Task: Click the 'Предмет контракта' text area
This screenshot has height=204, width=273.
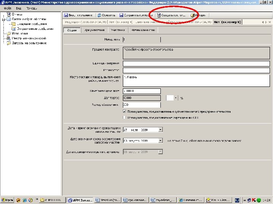Action: [x=196, y=53]
